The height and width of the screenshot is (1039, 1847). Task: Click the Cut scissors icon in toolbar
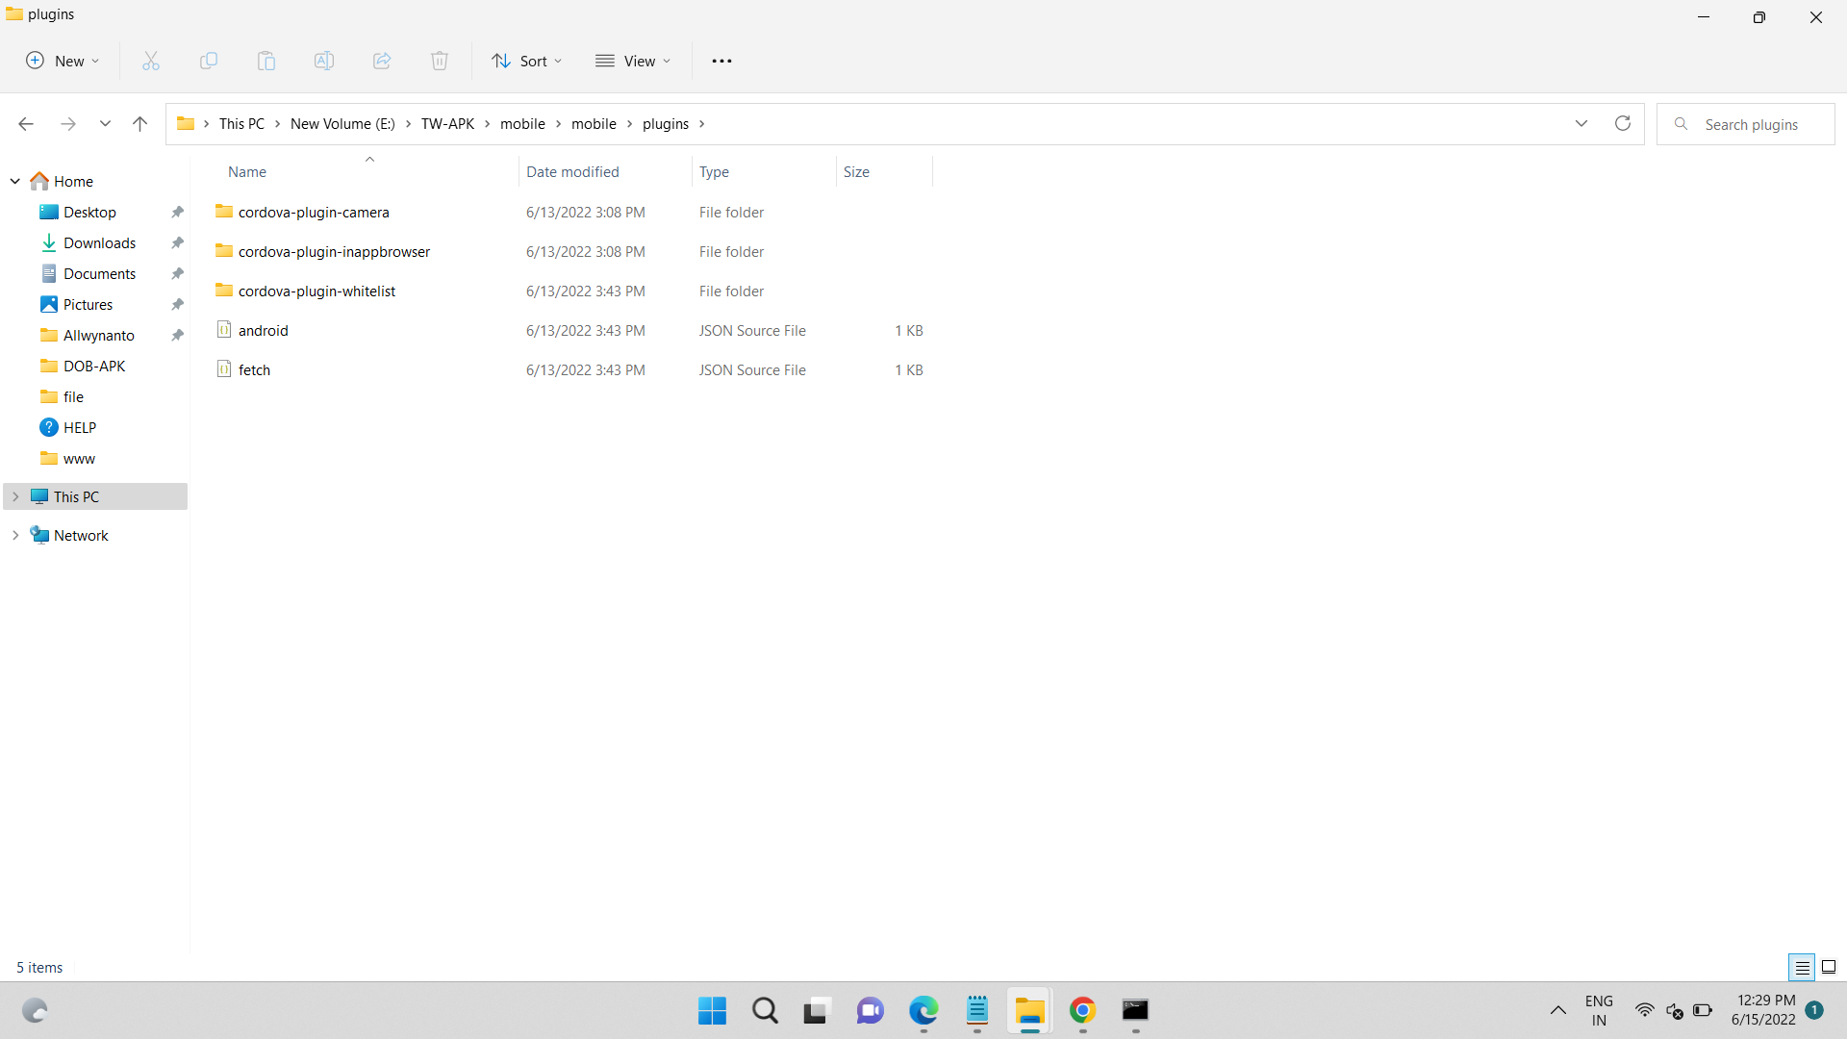[x=151, y=61]
